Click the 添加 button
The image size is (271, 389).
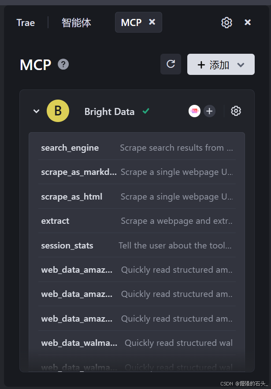pyautogui.click(x=214, y=65)
